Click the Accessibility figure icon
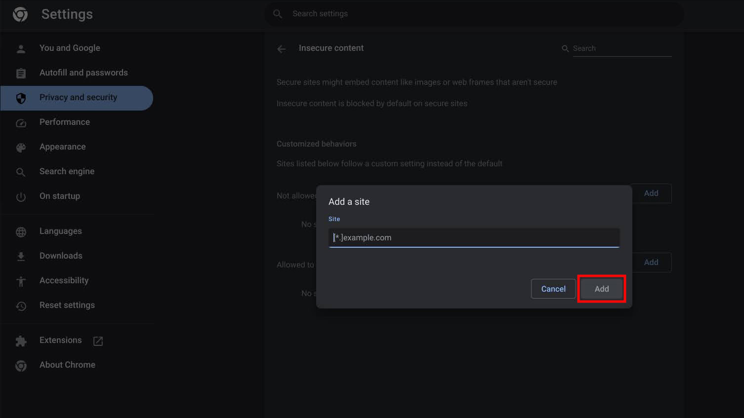This screenshot has height=418, width=744. click(x=21, y=281)
